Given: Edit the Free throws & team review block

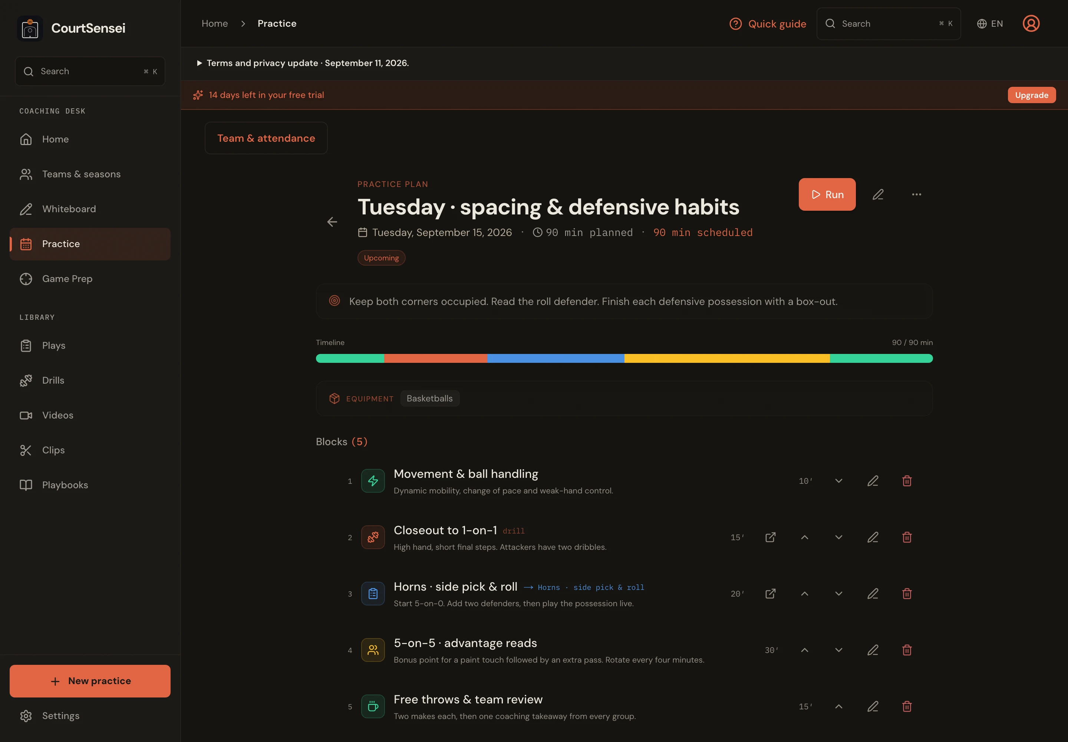Looking at the screenshot, I should point(873,706).
